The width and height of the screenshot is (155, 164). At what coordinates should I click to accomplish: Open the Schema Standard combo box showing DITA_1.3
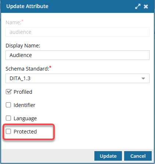click(x=77, y=78)
